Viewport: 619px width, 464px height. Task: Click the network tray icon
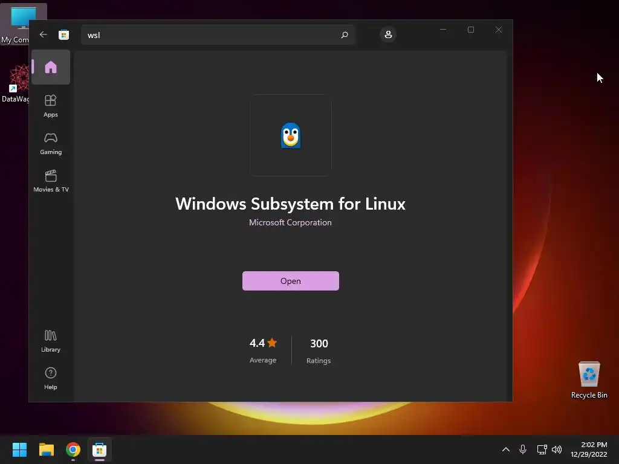542,449
